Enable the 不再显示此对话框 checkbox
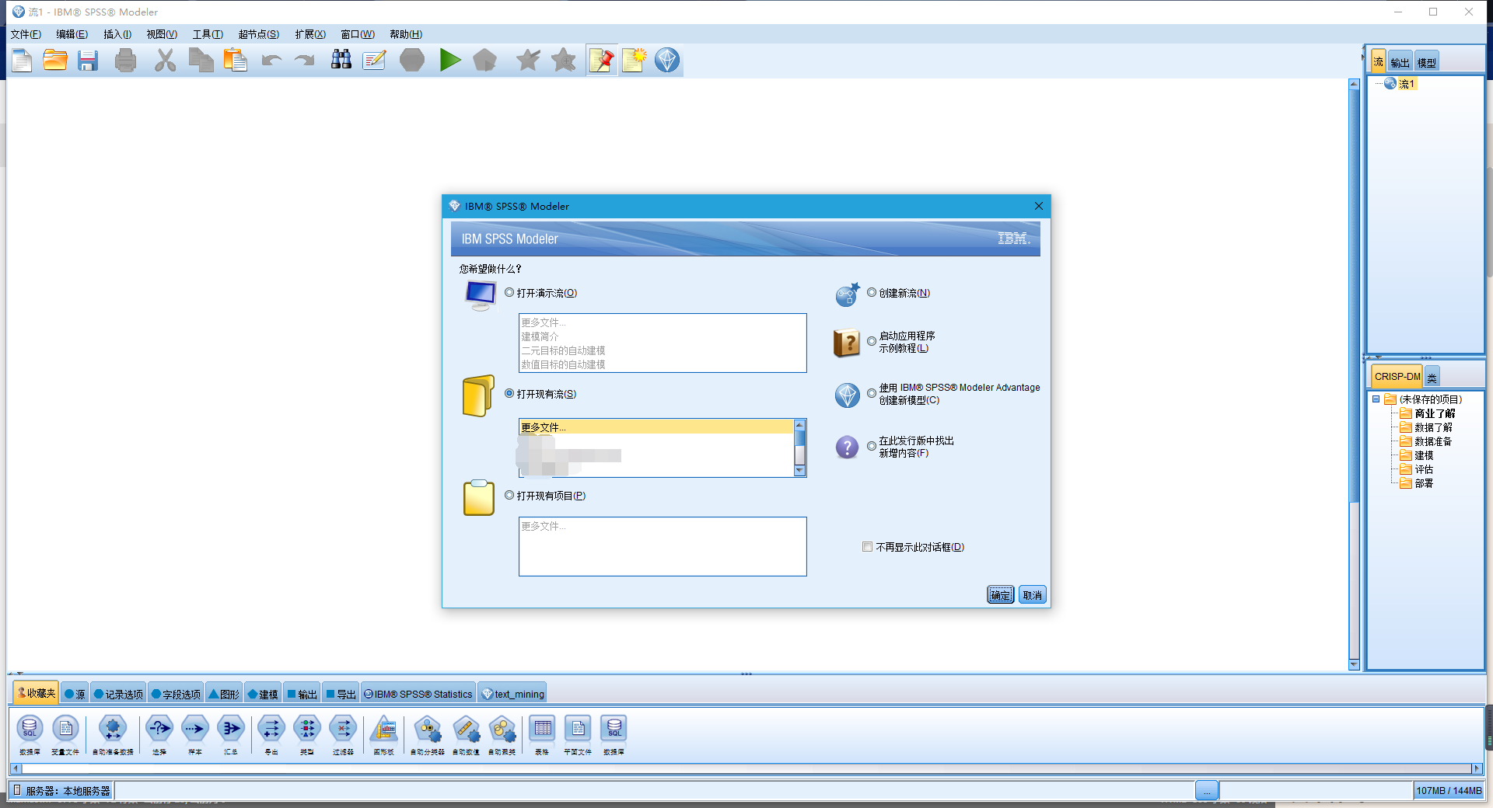The height and width of the screenshot is (808, 1493). 867,547
